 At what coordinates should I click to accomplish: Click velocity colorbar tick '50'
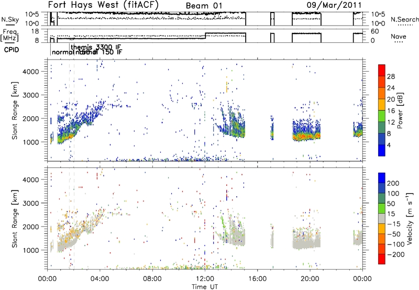coord(391,204)
